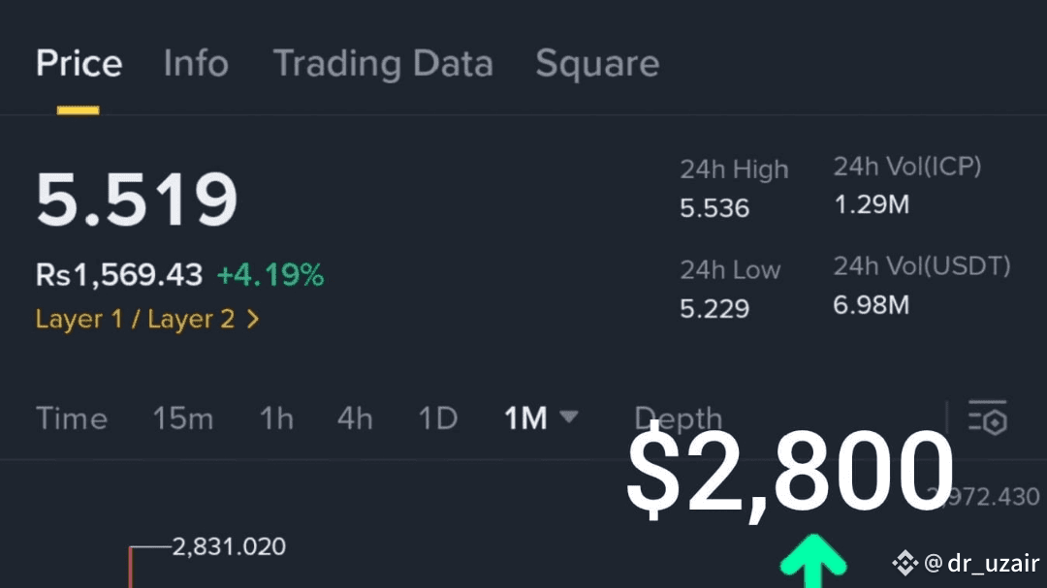Click the Binance logo beside dr_uzair

click(x=904, y=563)
